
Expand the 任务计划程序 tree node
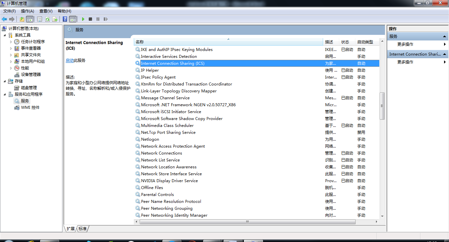click(11, 42)
